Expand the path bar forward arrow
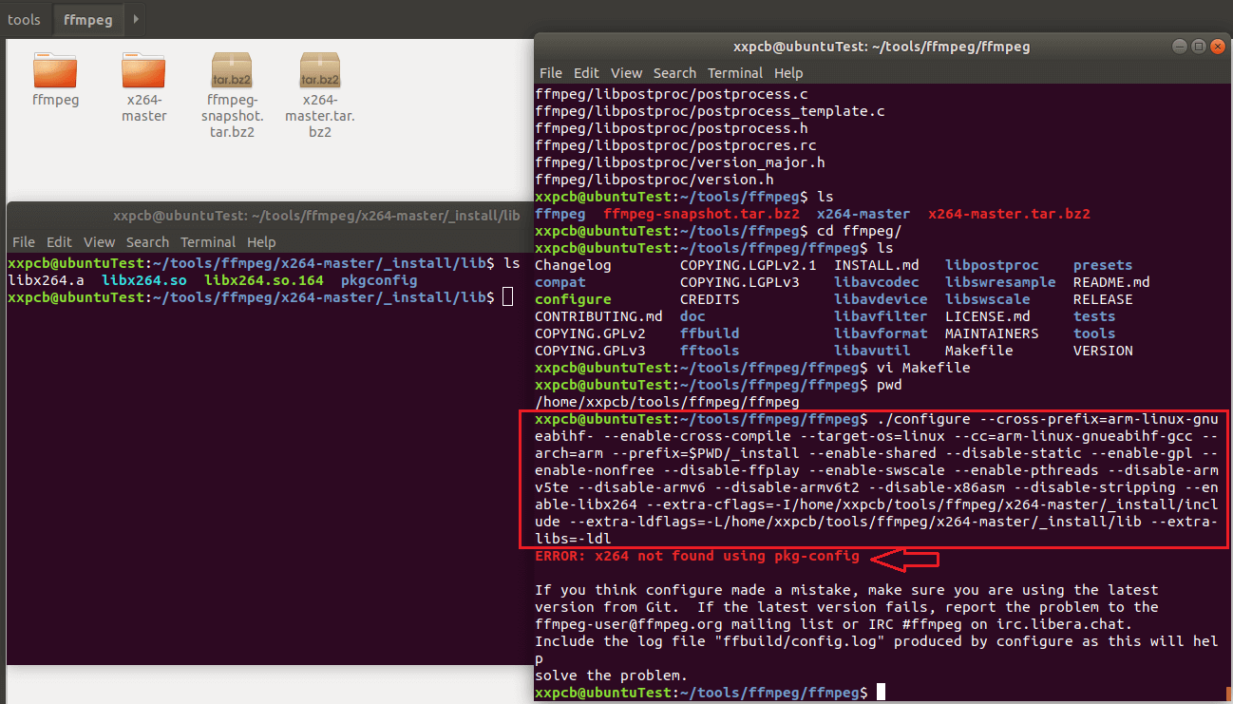1233x704 pixels. (x=136, y=19)
